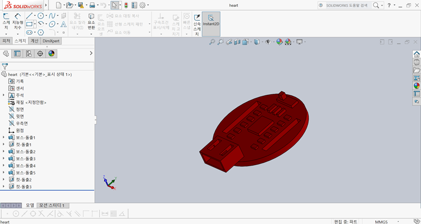Open the Display Style dropdown arrow
Screen dimensions: 421x224
click(262, 42)
